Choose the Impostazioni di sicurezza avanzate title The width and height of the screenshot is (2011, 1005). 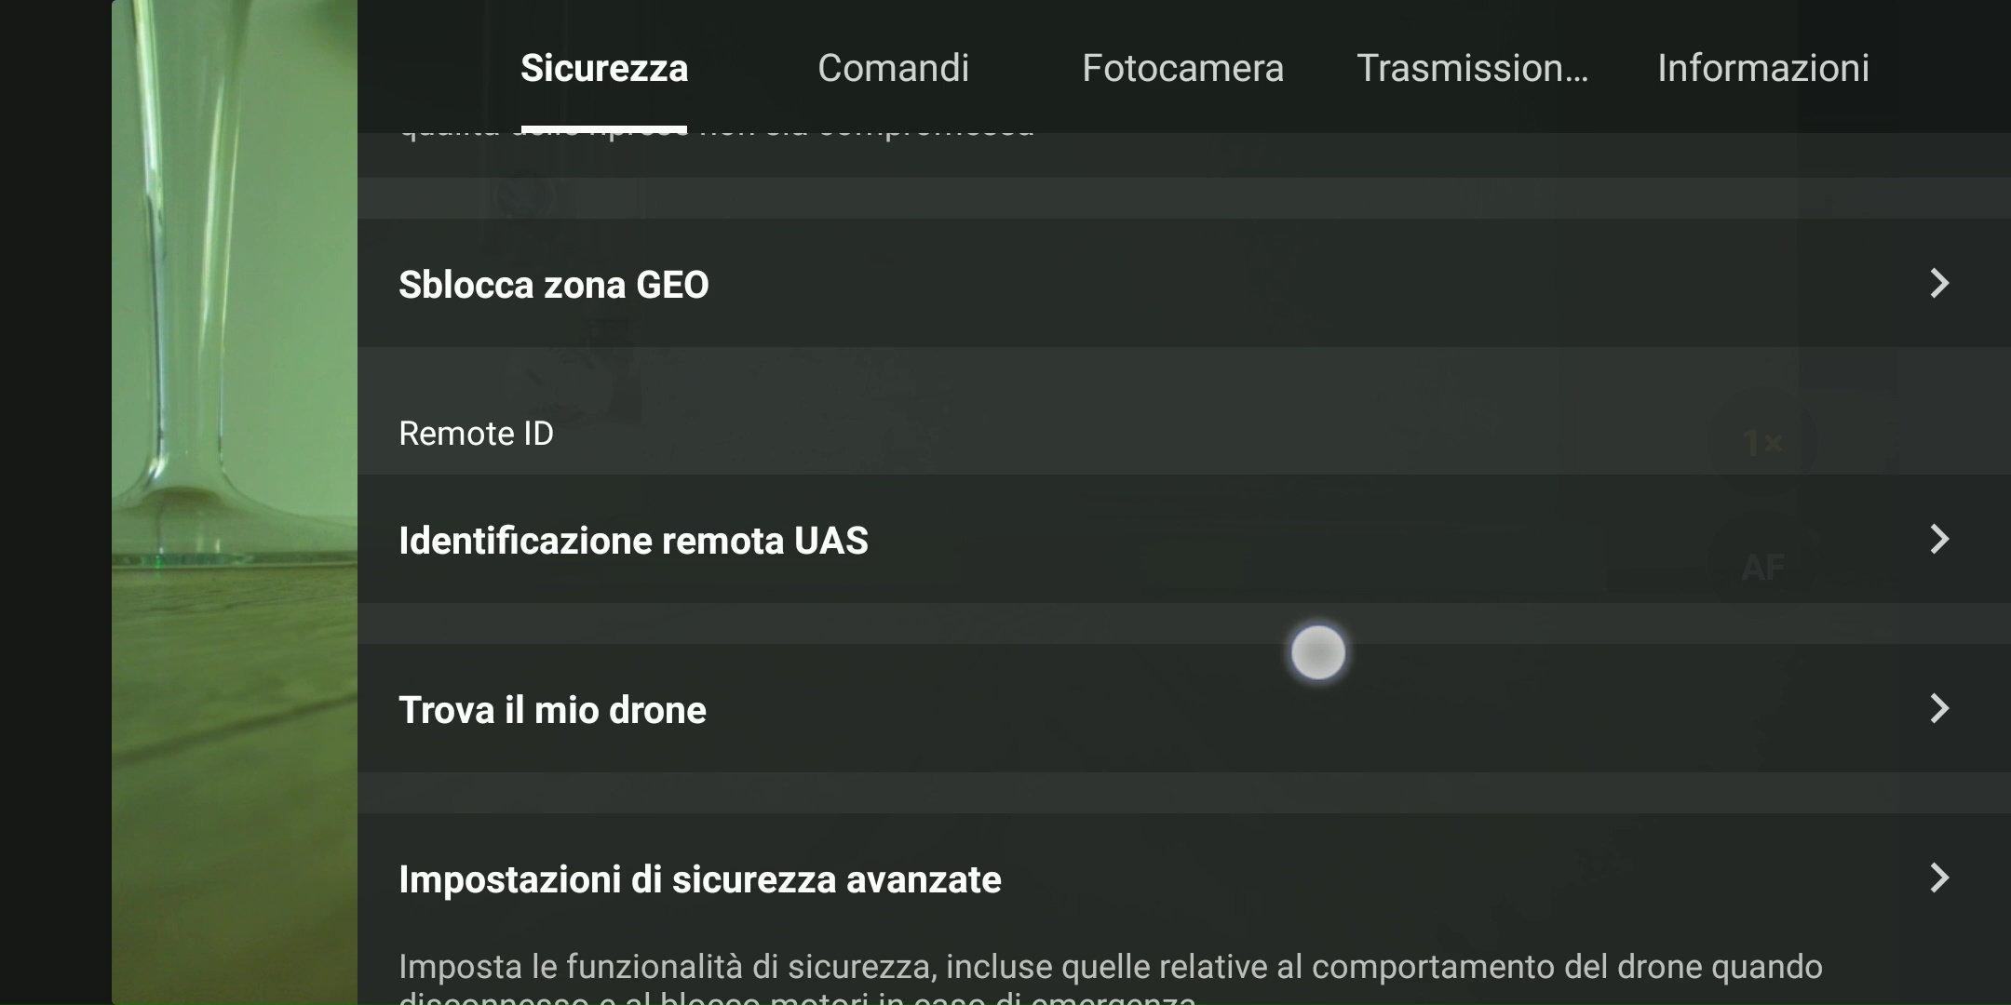pos(699,879)
